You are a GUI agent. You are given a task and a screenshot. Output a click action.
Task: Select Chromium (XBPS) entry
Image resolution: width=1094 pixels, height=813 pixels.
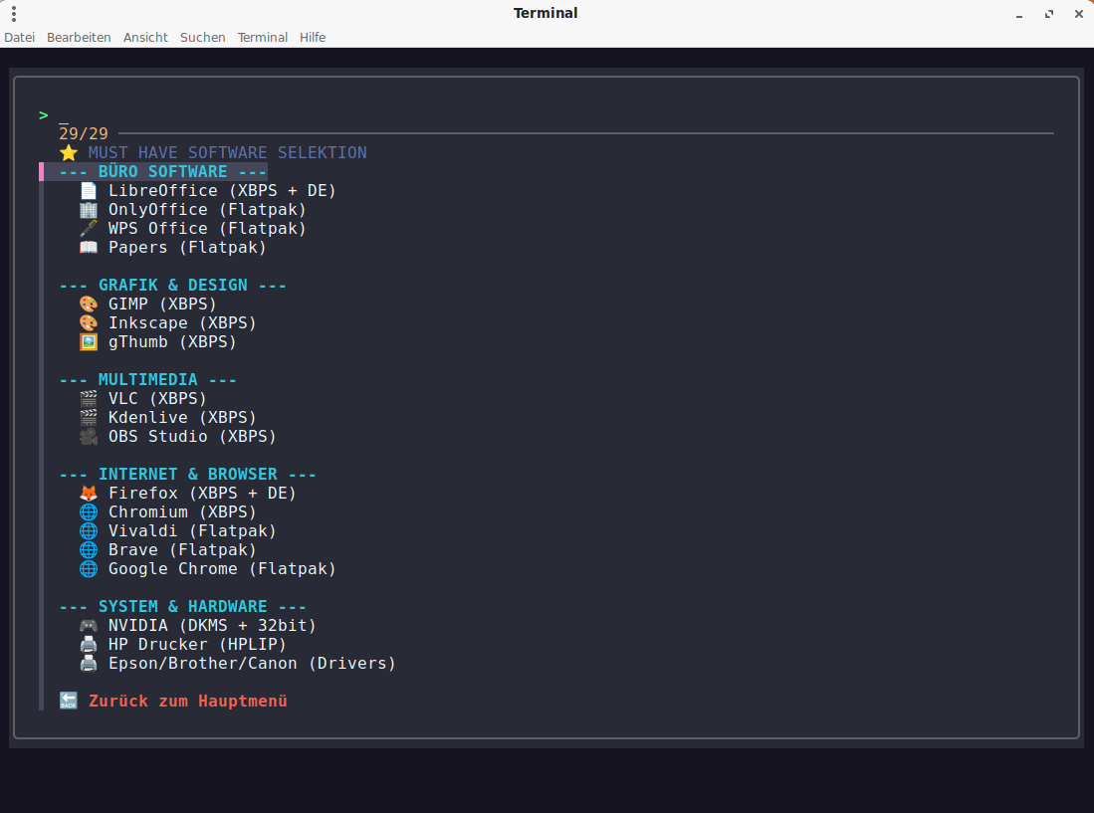[182, 511]
